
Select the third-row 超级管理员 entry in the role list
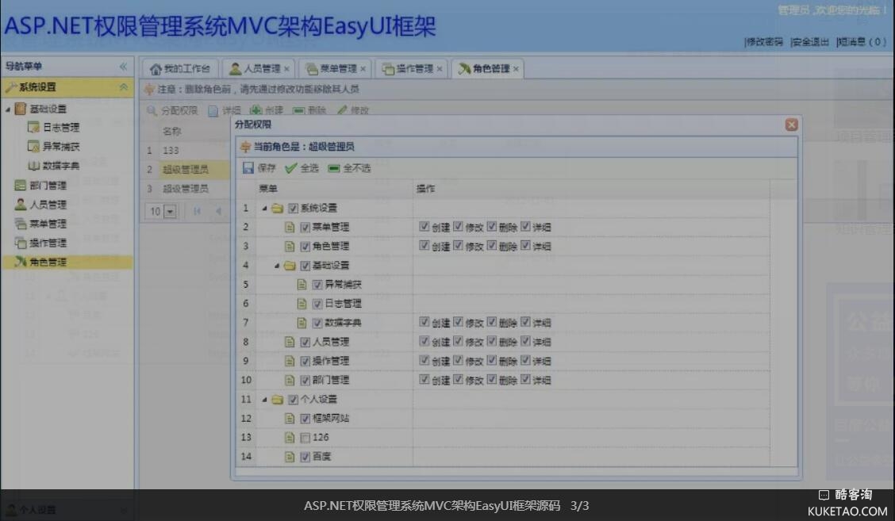click(x=186, y=188)
